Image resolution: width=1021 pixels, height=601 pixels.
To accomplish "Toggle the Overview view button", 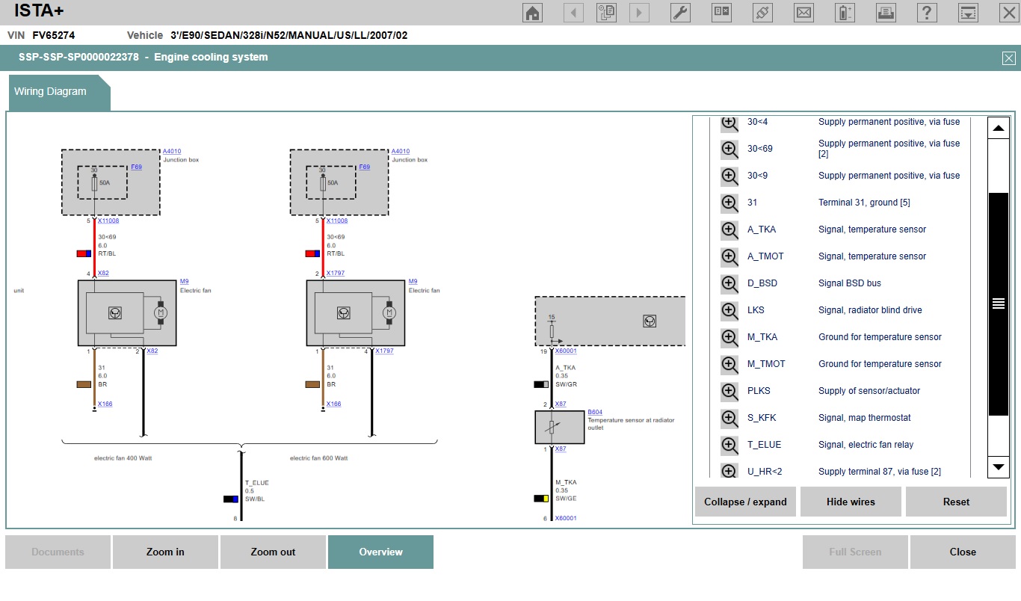I will tap(380, 552).
